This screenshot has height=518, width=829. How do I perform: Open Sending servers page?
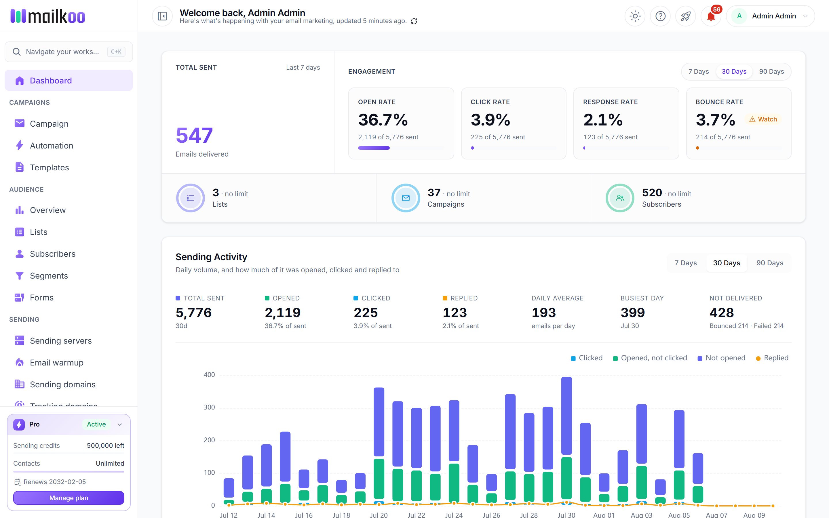(x=69, y=340)
